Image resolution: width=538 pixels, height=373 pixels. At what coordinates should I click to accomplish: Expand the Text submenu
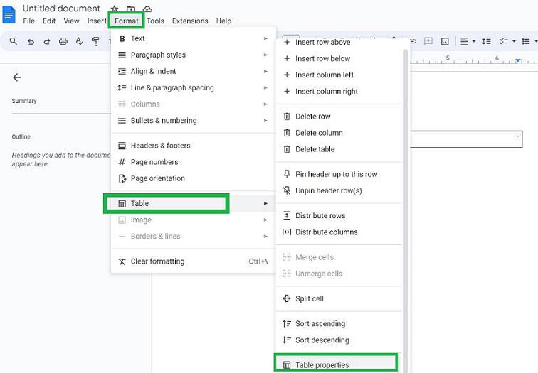[x=193, y=38]
